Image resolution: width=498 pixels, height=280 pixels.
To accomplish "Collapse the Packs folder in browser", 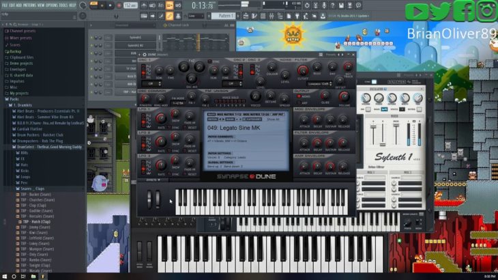I will 14,99.
